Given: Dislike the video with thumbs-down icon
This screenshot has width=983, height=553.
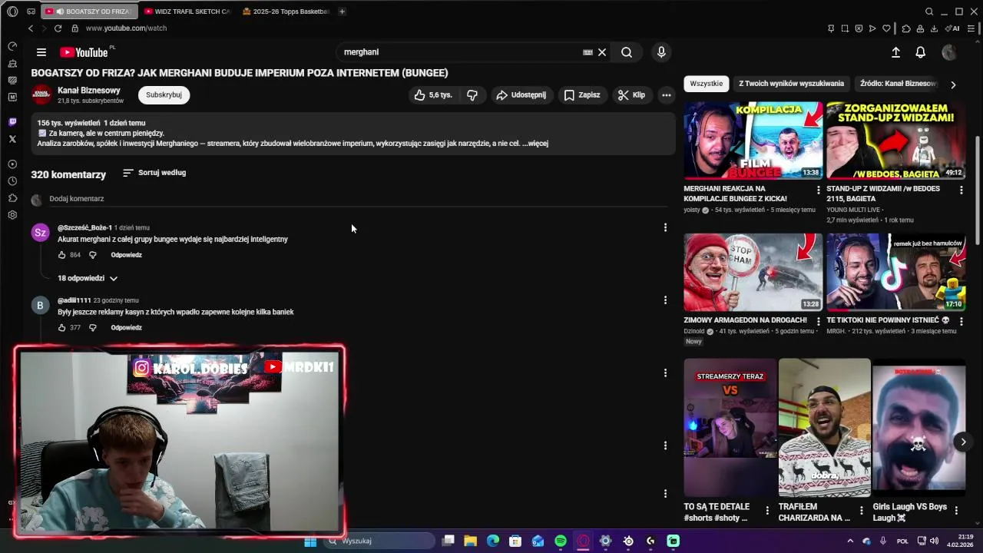Looking at the screenshot, I should (472, 95).
